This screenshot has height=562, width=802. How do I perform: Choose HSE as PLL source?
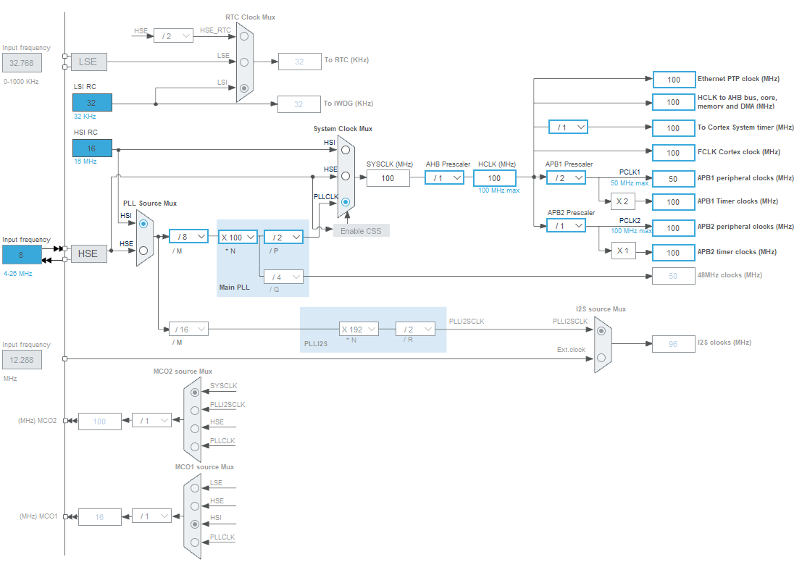pos(143,251)
